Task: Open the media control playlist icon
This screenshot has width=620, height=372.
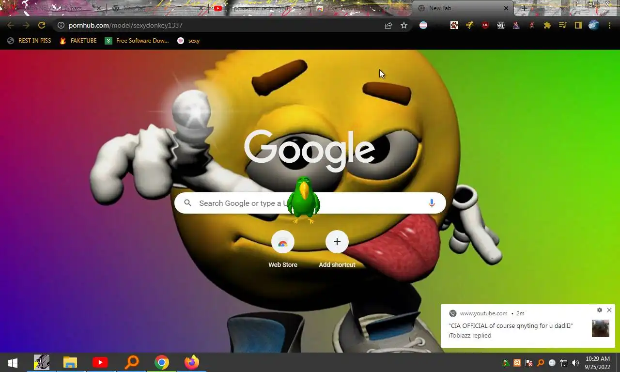Action: 563,25
